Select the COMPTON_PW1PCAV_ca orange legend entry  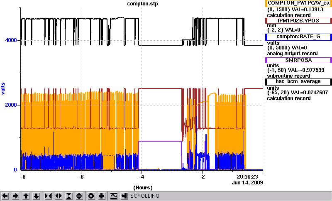[x=298, y=3]
